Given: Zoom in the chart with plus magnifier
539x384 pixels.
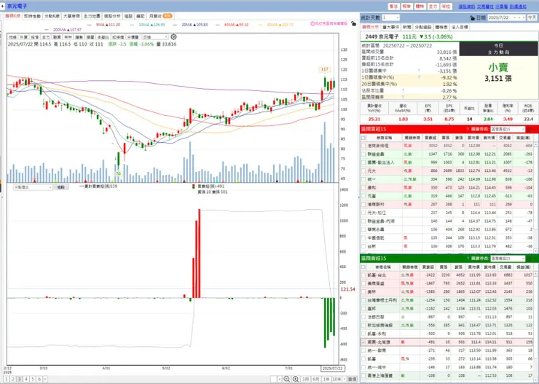Looking at the screenshot, I should [x=296, y=379].
